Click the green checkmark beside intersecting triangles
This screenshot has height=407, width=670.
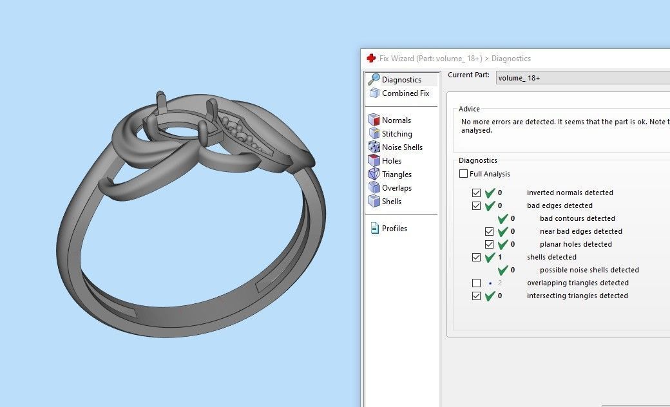click(x=490, y=296)
